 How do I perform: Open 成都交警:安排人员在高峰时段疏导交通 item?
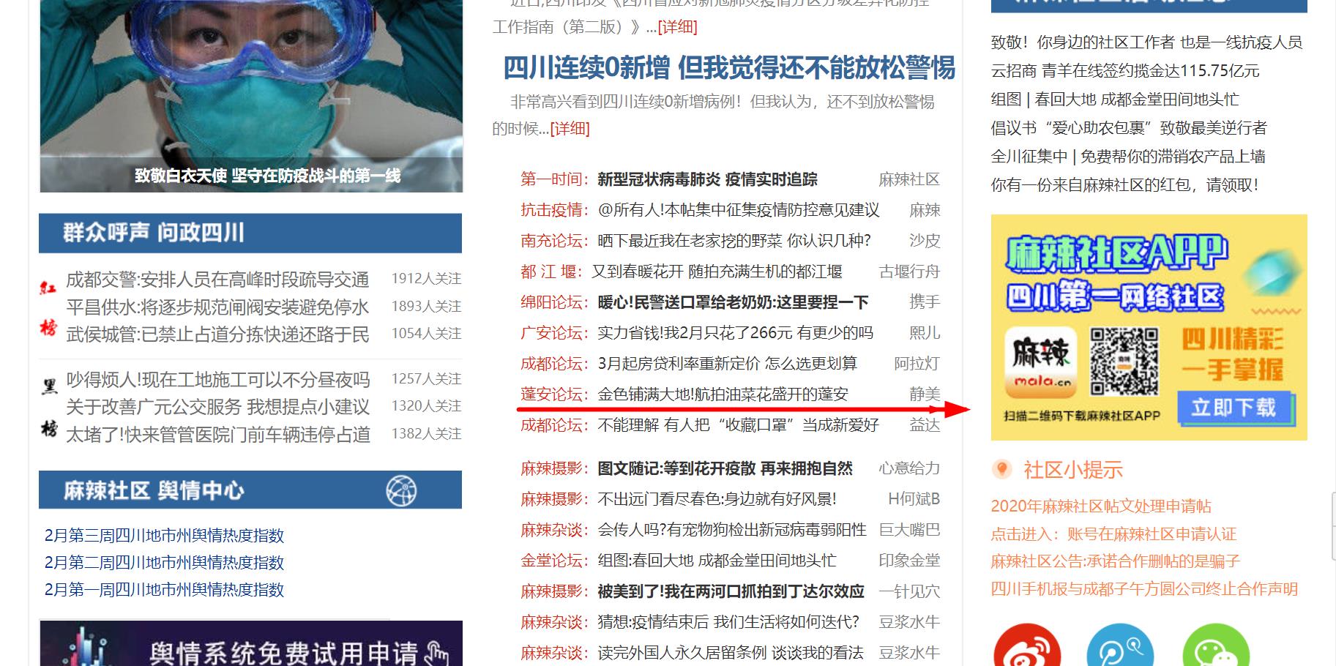point(217,280)
